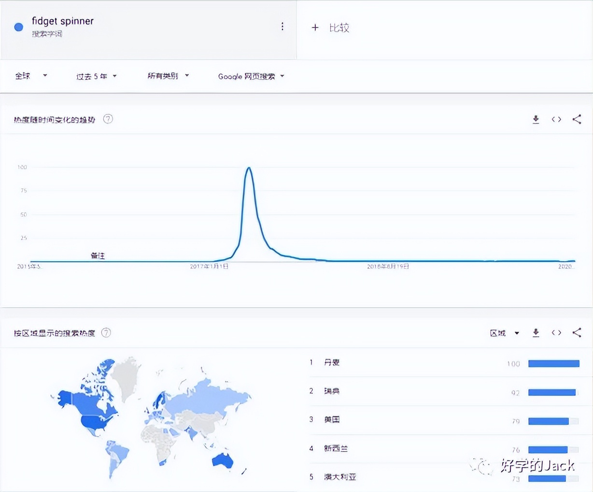Select 丹麦 in the region ranking list

332,363
